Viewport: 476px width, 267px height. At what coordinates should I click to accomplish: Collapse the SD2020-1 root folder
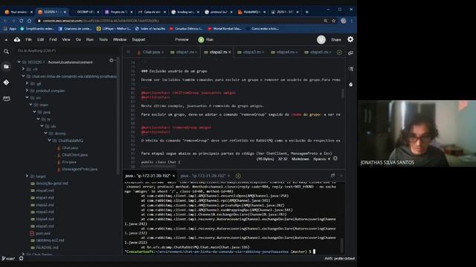coord(19,62)
